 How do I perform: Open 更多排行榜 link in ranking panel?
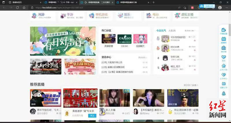pyautogui.click(x=190, y=31)
